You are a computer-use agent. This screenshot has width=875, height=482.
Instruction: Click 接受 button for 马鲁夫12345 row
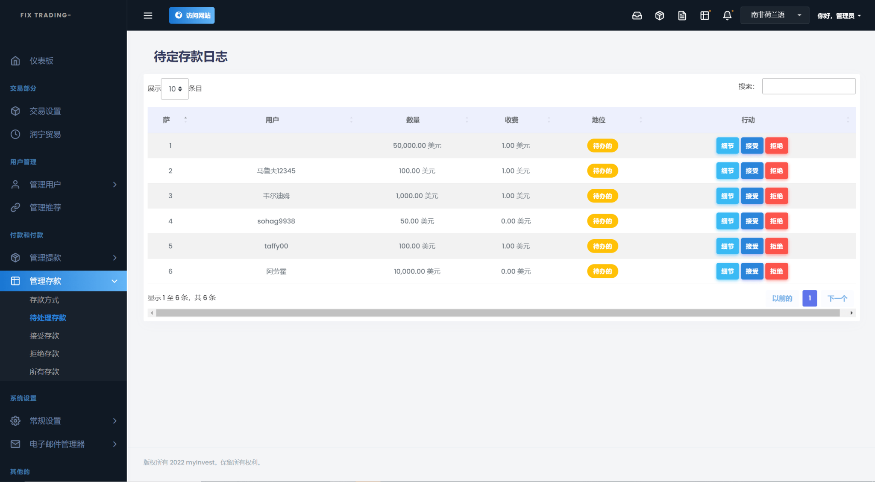pos(752,171)
